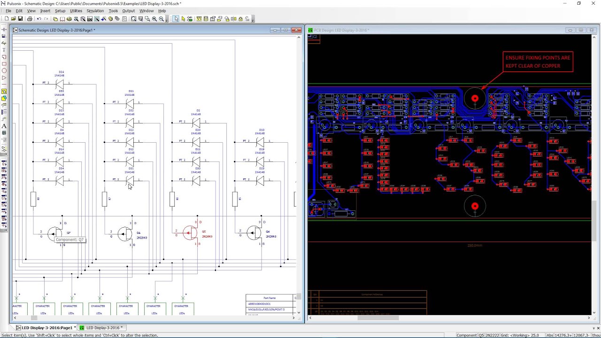Toggle the Insert Rectangle tool in sidebar
601x338 pixels.
pos(4,64)
